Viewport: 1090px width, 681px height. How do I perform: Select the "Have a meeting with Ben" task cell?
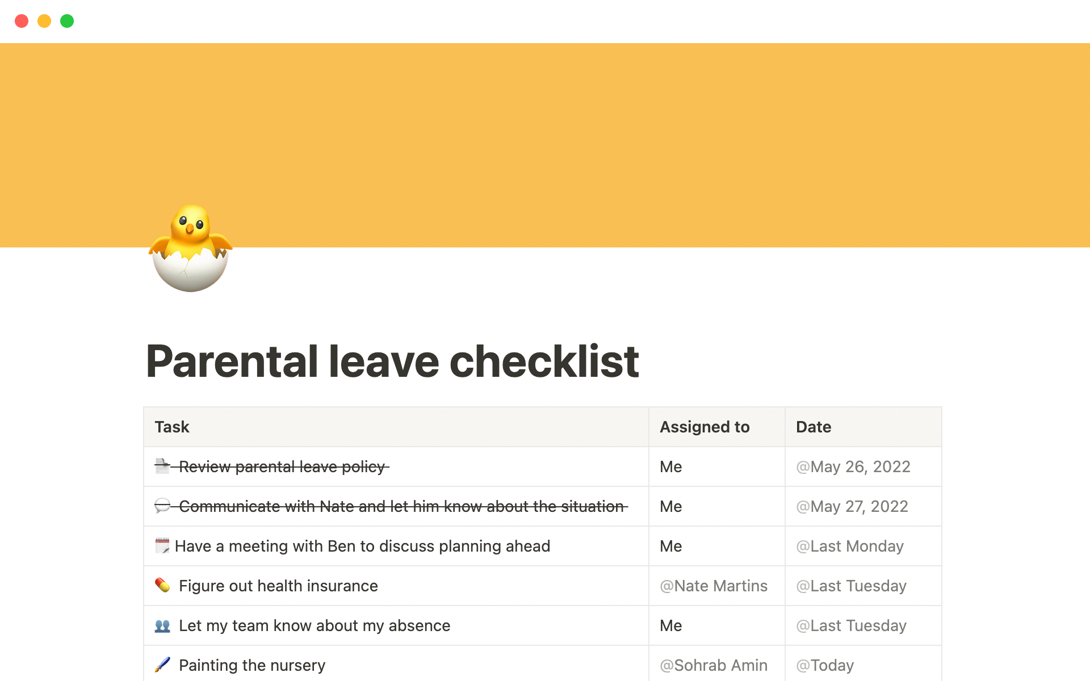point(362,546)
